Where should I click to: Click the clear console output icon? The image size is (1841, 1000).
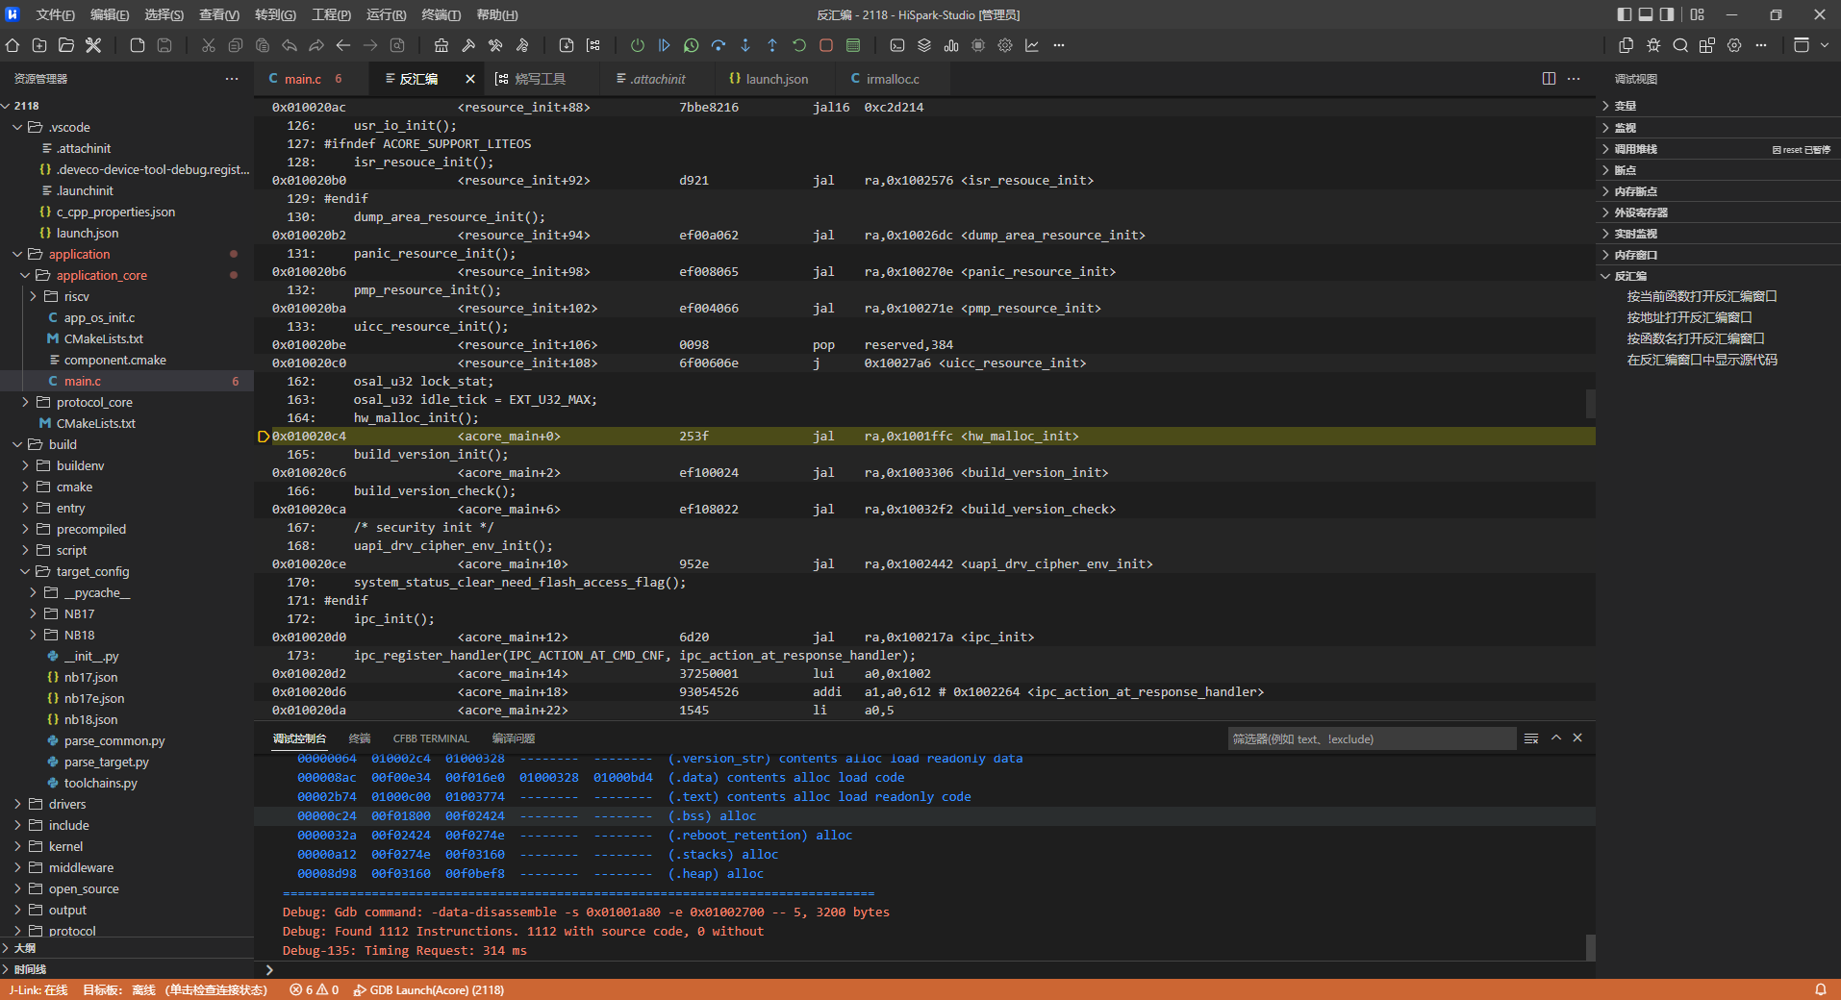1531,738
